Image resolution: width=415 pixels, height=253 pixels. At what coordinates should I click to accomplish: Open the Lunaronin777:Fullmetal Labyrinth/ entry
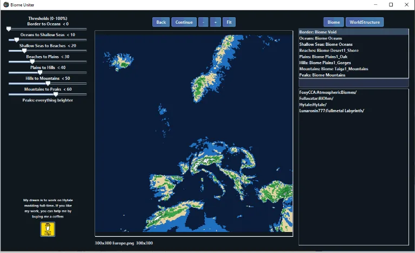pyautogui.click(x=353, y=111)
